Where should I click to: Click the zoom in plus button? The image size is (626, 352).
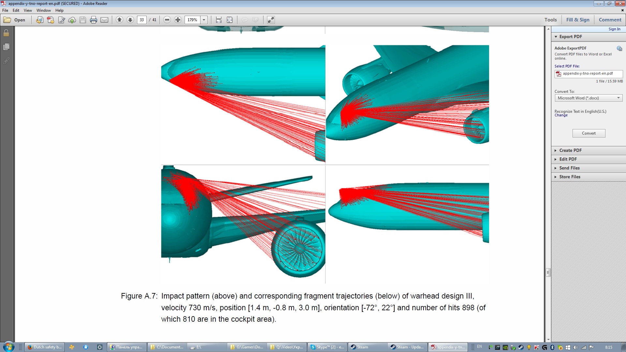coord(178,20)
